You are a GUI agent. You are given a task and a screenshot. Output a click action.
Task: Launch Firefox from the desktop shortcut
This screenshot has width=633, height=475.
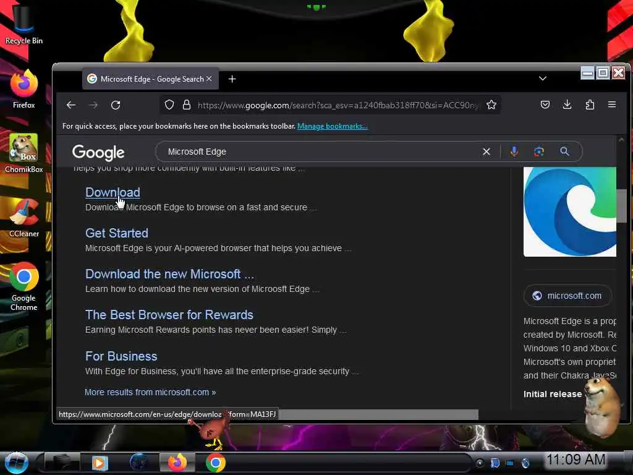[x=24, y=89]
